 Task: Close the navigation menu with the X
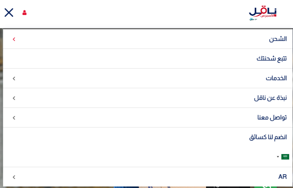9,13
